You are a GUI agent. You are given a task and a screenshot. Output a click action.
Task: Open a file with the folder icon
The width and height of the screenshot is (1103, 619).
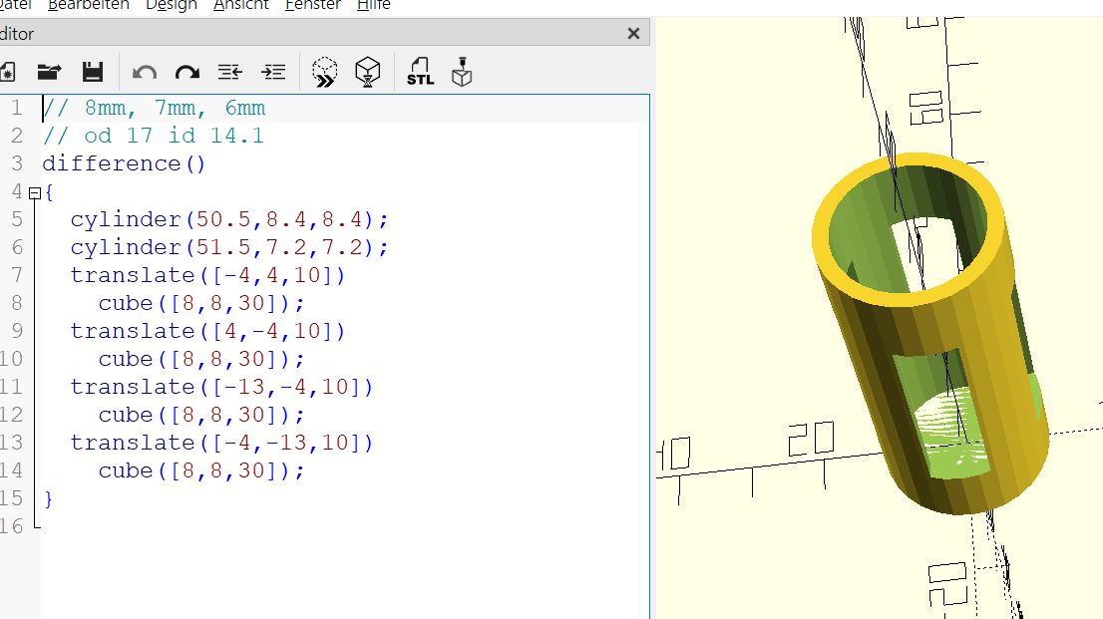tap(49, 72)
